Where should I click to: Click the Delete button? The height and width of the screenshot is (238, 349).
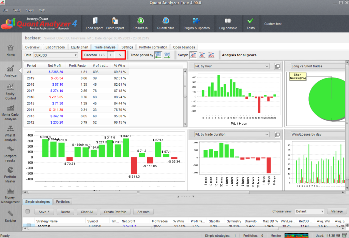[x=65, y=212]
